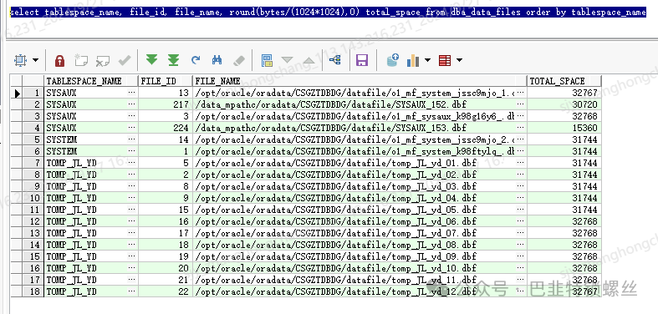Open dropdown arrow beside bar chart icon
The height and width of the screenshot is (314, 658).
point(427,60)
